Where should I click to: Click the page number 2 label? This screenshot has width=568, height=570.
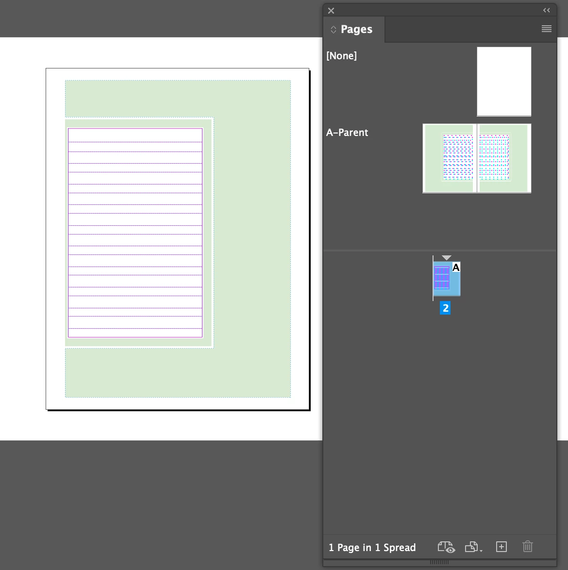tap(445, 308)
